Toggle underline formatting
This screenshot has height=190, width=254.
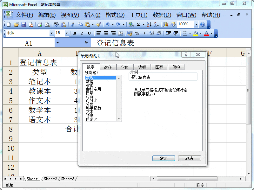(x=89, y=33)
